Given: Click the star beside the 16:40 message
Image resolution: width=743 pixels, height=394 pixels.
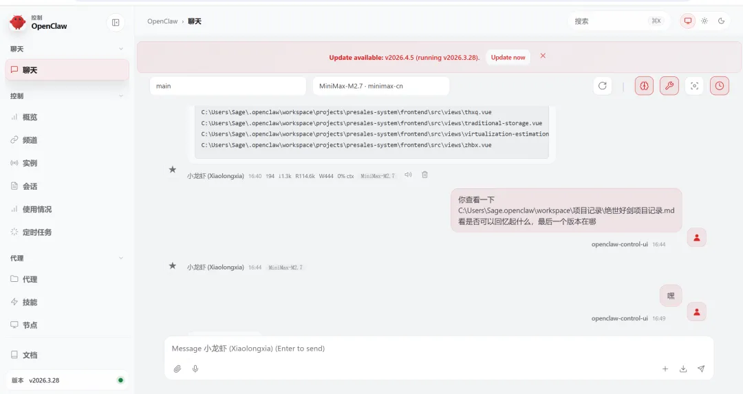Looking at the screenshot, I should (173, 170).
